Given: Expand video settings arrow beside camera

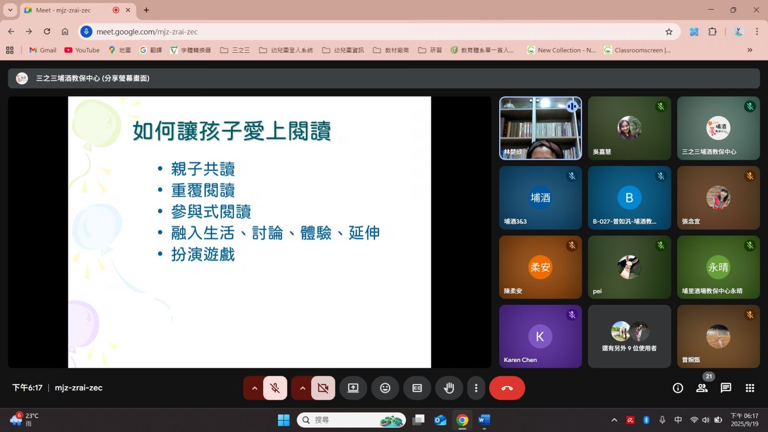Looking at the screenshot, I should [x=302, y=388].
